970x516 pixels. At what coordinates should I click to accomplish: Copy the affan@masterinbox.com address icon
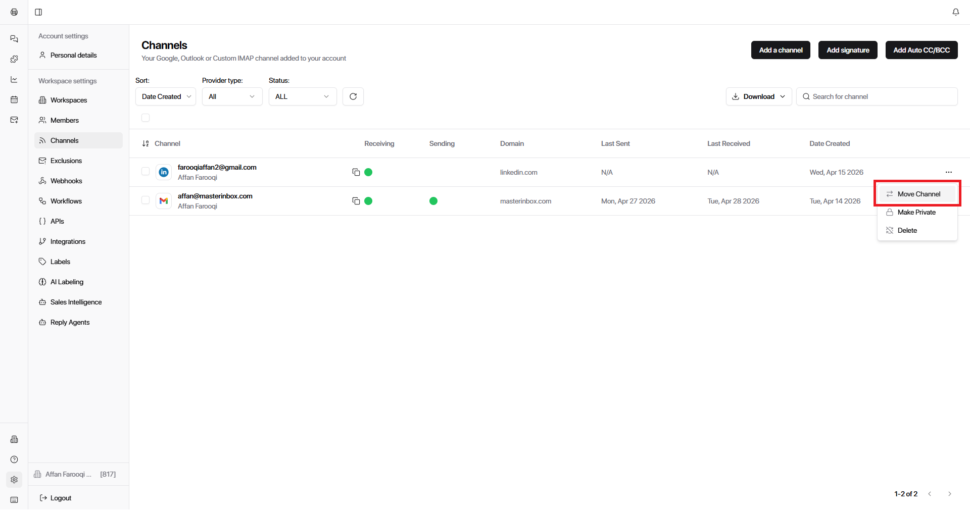click(x=356, y=201)
